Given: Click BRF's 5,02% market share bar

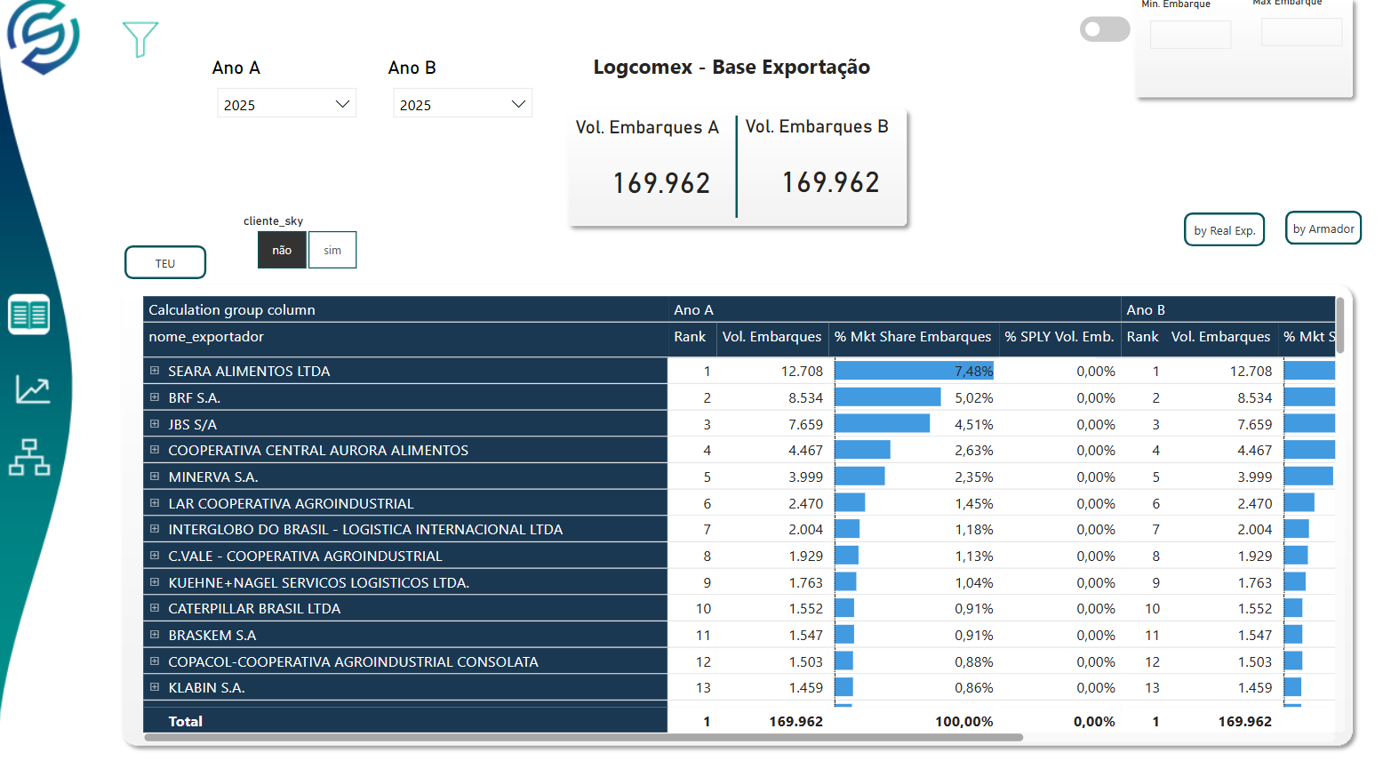Looking at the screenshot, I should [x=887, y=397].
